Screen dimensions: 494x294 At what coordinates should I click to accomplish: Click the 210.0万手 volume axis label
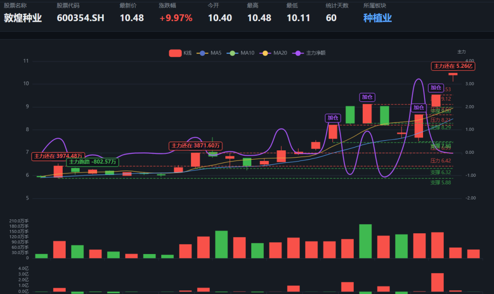19,221
